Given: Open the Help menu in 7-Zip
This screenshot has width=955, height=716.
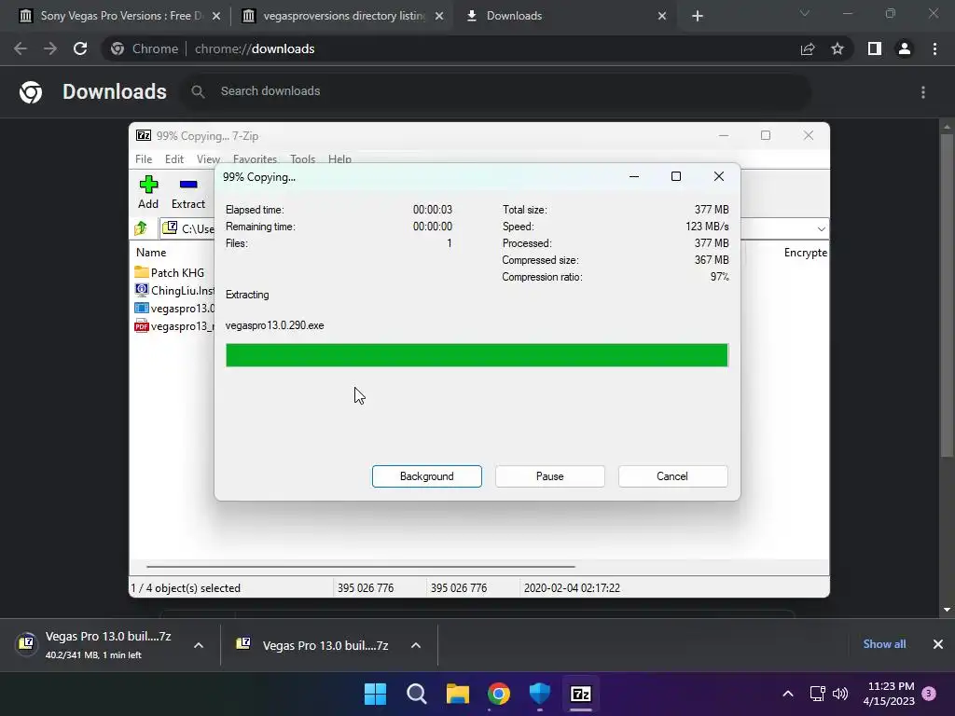Looking at the screenshot, I should point(339,158).
